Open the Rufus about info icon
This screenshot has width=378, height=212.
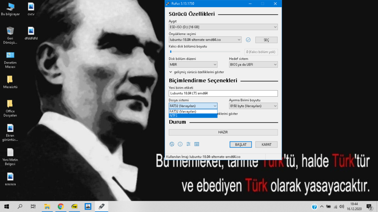180,144
